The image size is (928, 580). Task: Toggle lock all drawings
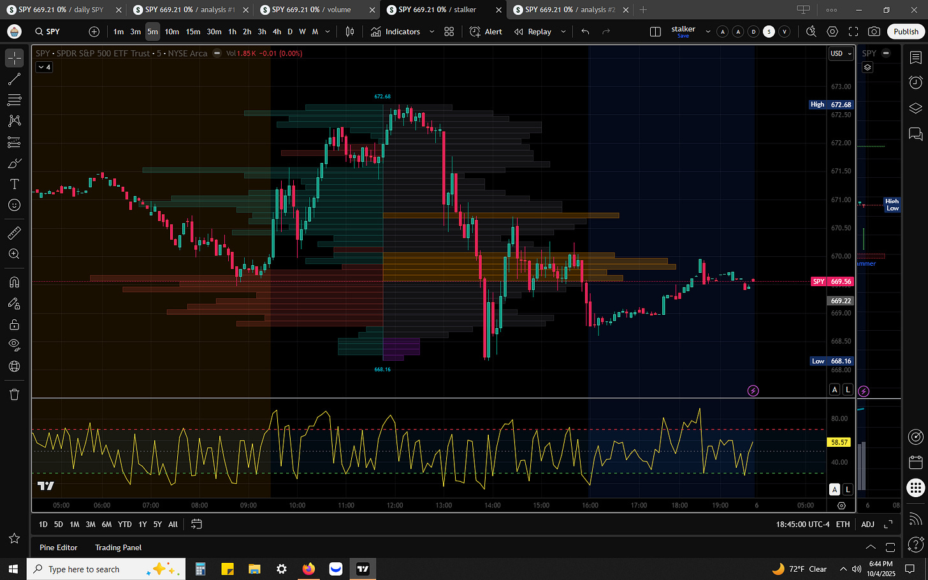14,324
